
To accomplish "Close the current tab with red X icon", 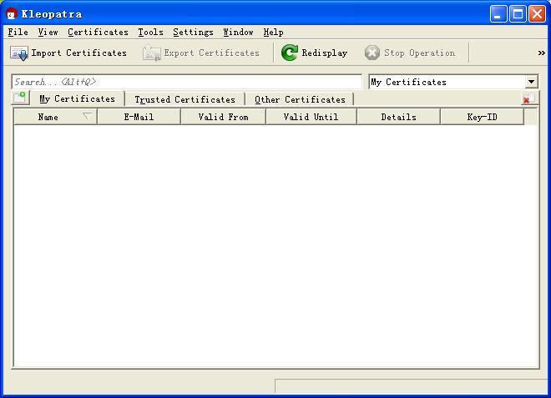I will pyautogui.click(x=528, y=99).
